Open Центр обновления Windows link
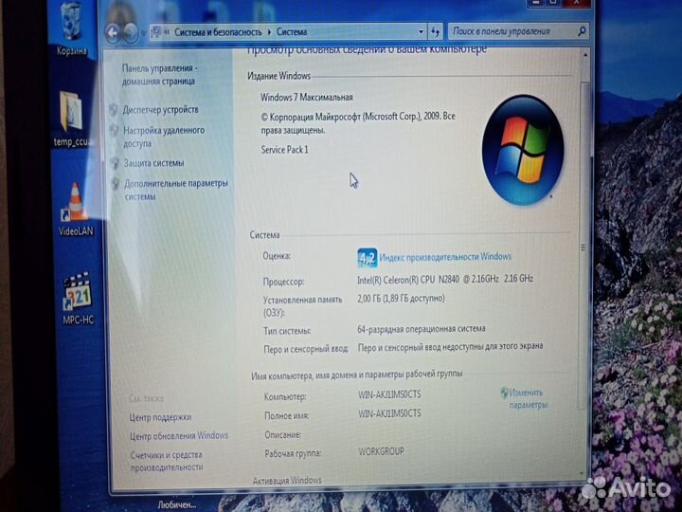Image resolution: width=682 pixels, height=512 pixels. pyautogui.click(x=179, y=436)
